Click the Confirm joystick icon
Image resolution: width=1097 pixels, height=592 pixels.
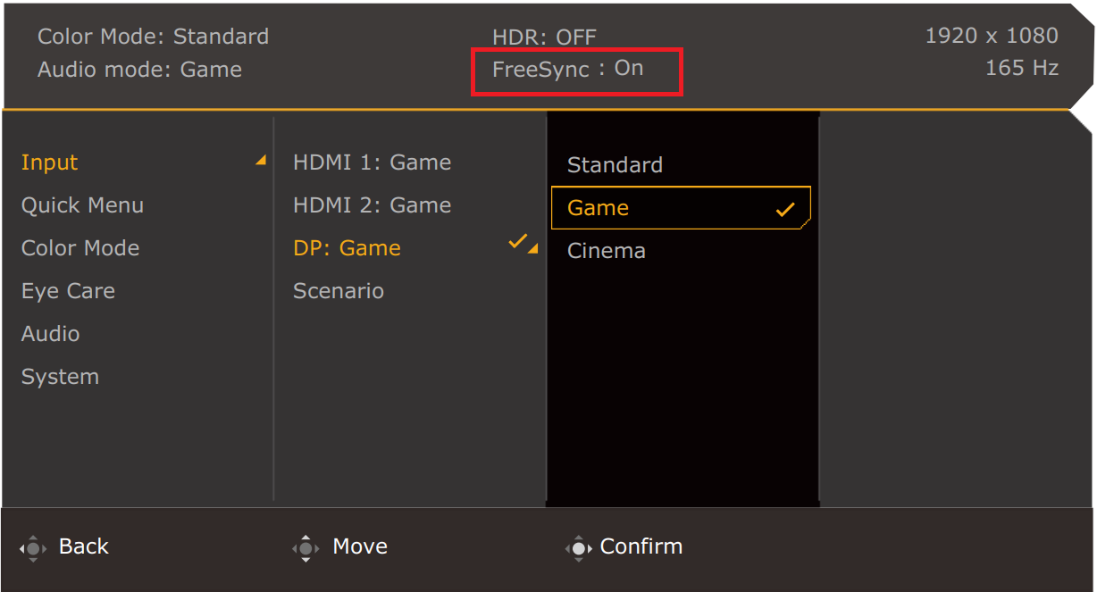[579, 547]
